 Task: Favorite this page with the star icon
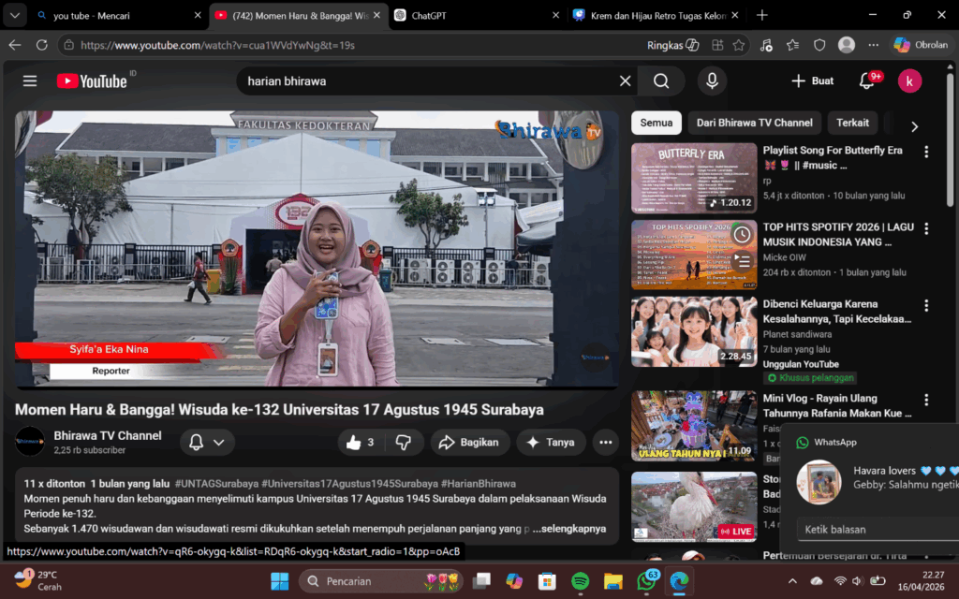click(739, 45)
